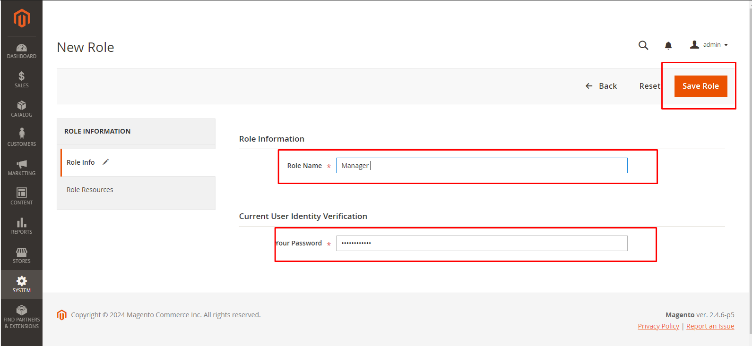Click the footer Magento logo icon
This screenshot has width=752, height=346.
tap(62, 315)
